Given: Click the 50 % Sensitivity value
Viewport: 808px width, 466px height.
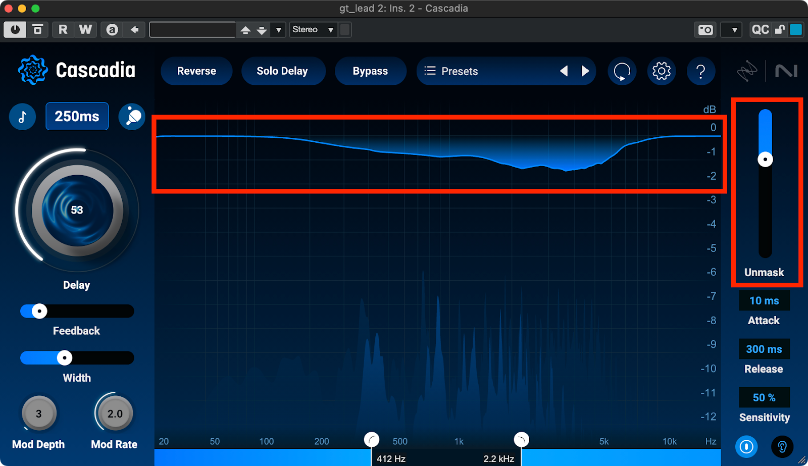Looking at the screenshot, I should (x=764, y=397).
